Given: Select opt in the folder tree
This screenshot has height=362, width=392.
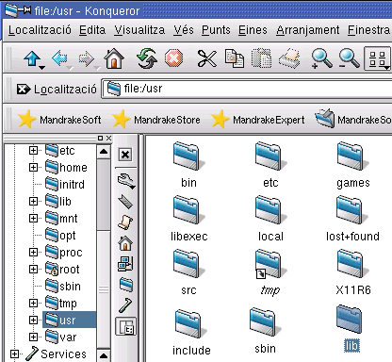Looking at the screenshot, I should [60, 235].
